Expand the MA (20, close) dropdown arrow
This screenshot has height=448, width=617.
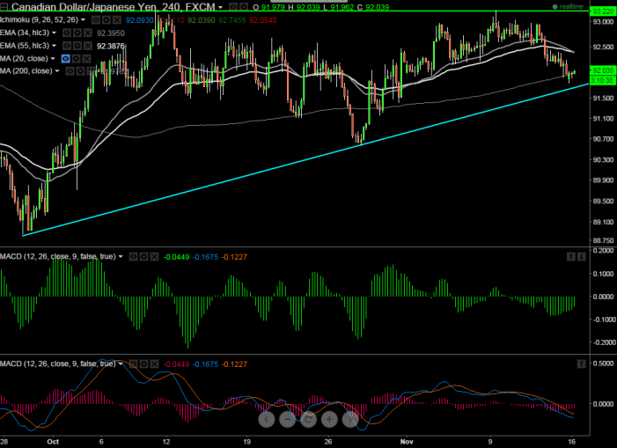pos(53,59)
